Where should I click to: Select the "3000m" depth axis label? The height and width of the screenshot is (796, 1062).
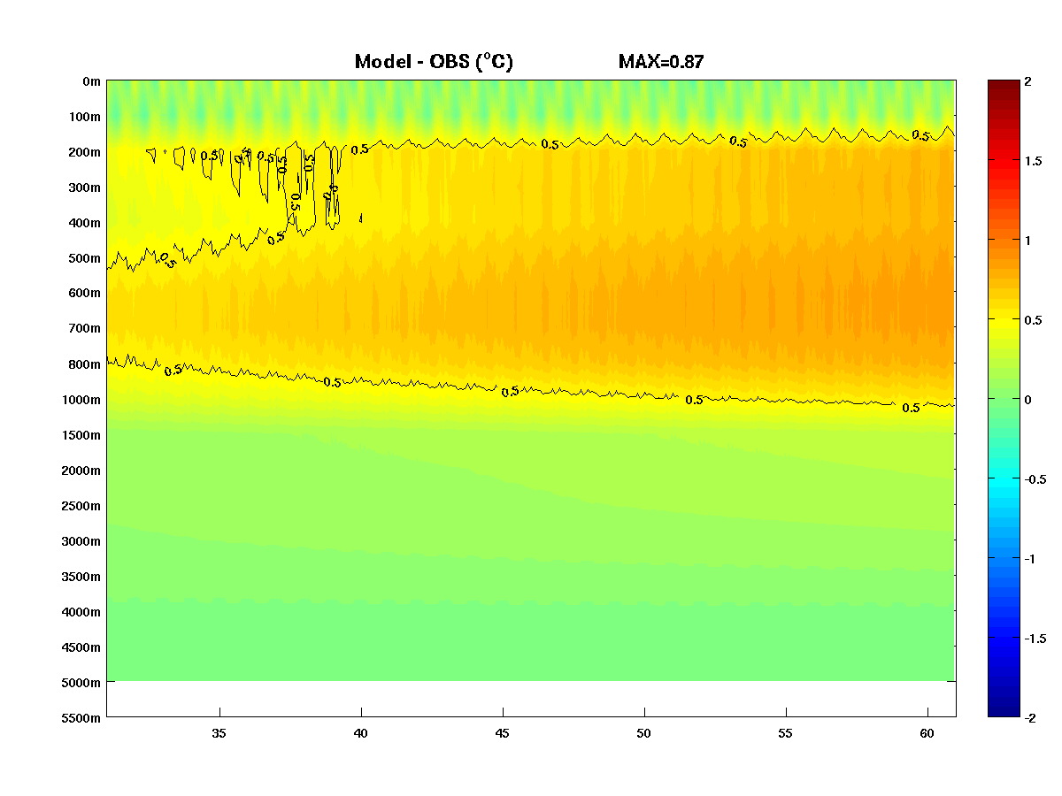81,541
